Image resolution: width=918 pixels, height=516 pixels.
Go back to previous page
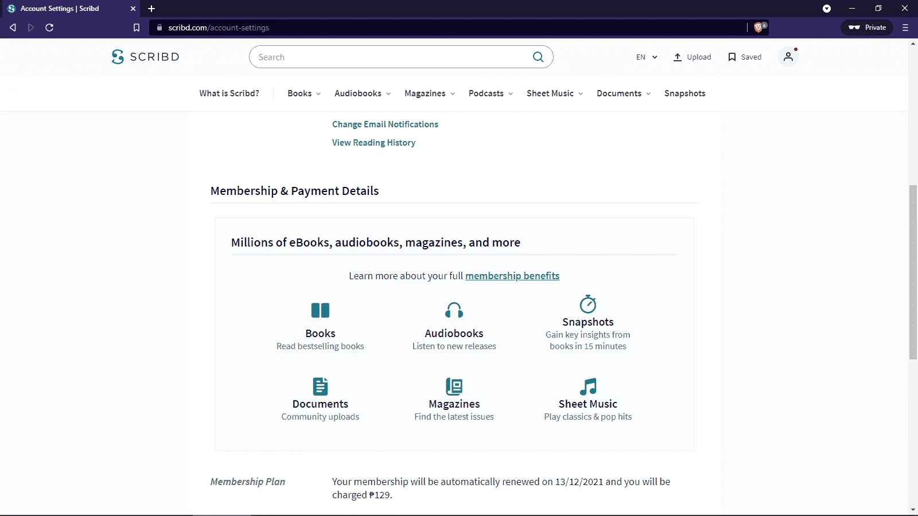click(13, 28)
